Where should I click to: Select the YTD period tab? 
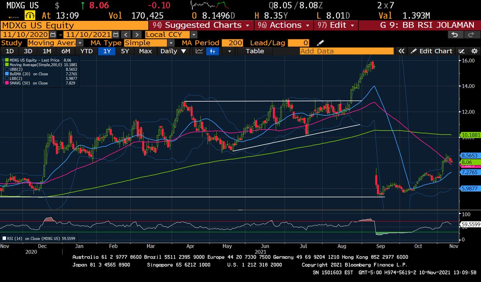click(x=86, y=51)
